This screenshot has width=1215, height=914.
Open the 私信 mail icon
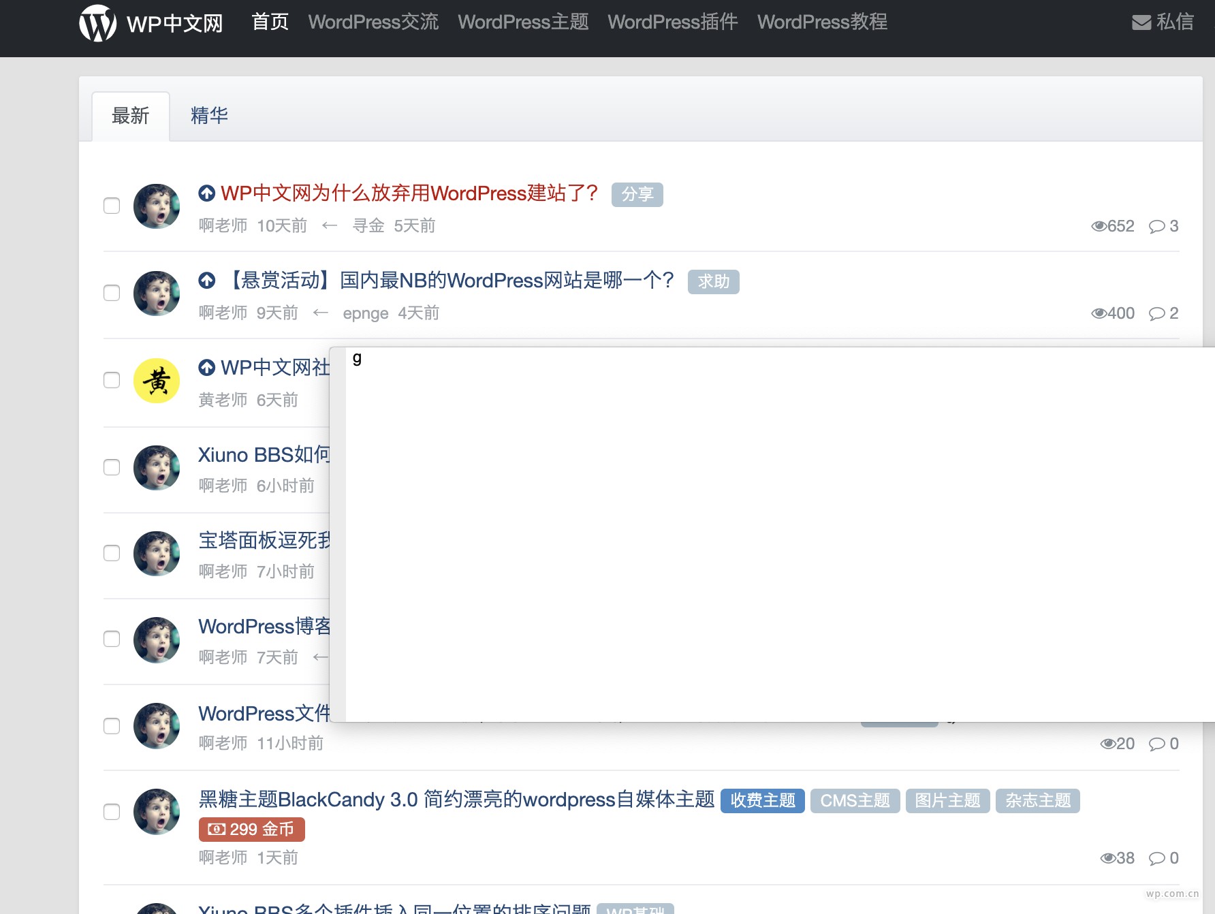click(x=1141, y=22)
